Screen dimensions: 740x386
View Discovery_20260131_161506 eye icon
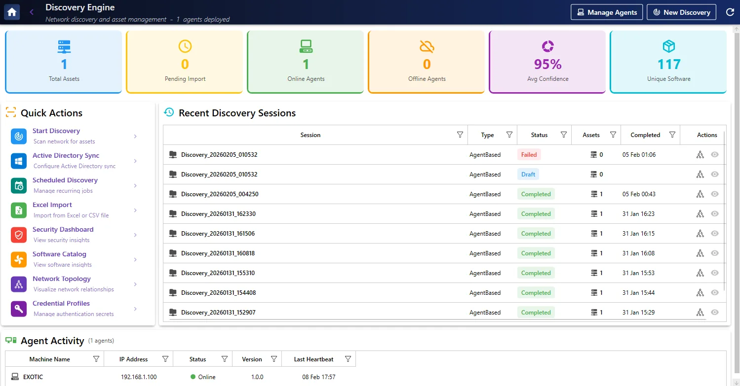tap(714, 234)
